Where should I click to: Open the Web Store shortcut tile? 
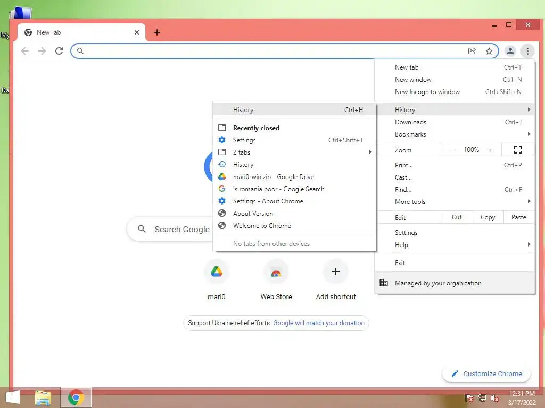click(x=276, y=279)
